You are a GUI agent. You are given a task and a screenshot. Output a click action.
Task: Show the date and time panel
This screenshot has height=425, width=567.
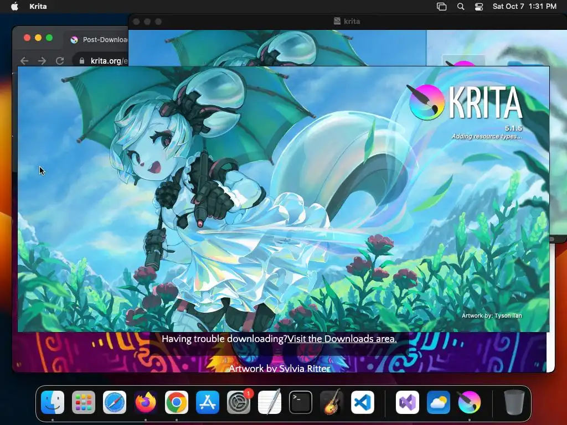[524, 6]
